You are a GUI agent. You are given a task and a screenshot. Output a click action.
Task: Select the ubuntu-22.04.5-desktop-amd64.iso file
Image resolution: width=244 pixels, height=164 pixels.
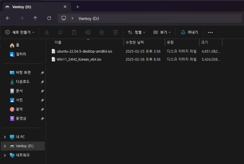click(84, 51)
